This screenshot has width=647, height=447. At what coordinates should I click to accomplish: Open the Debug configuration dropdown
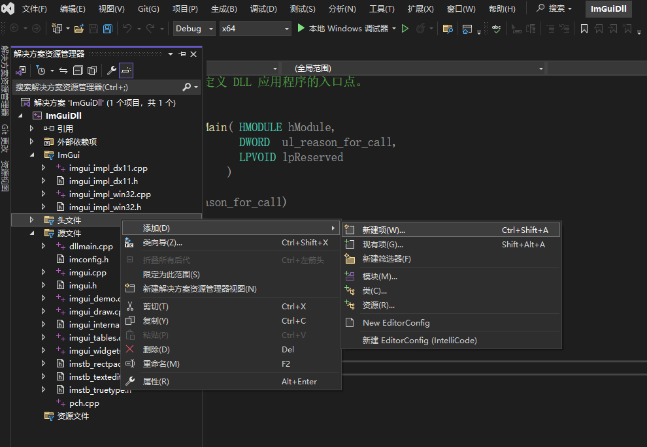[194, 29]
